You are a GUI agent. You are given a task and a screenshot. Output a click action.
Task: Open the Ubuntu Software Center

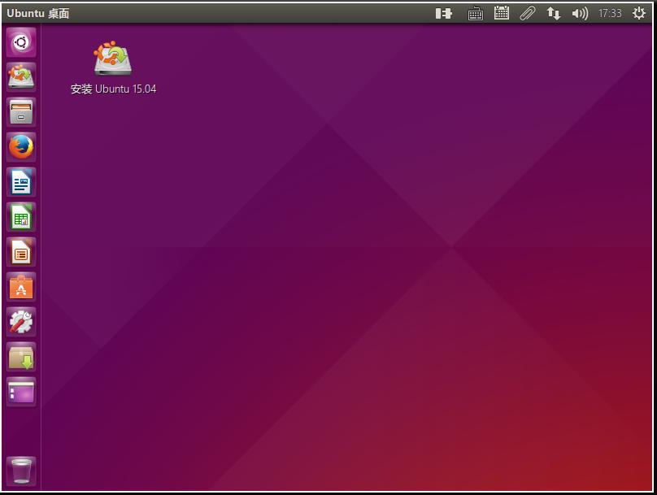[21, 287]
